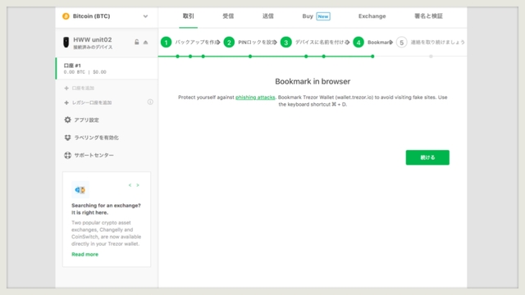This screenshot has height=295, width=525.
Task: Select account 口座 #1
Action: (x=107, y=69)
